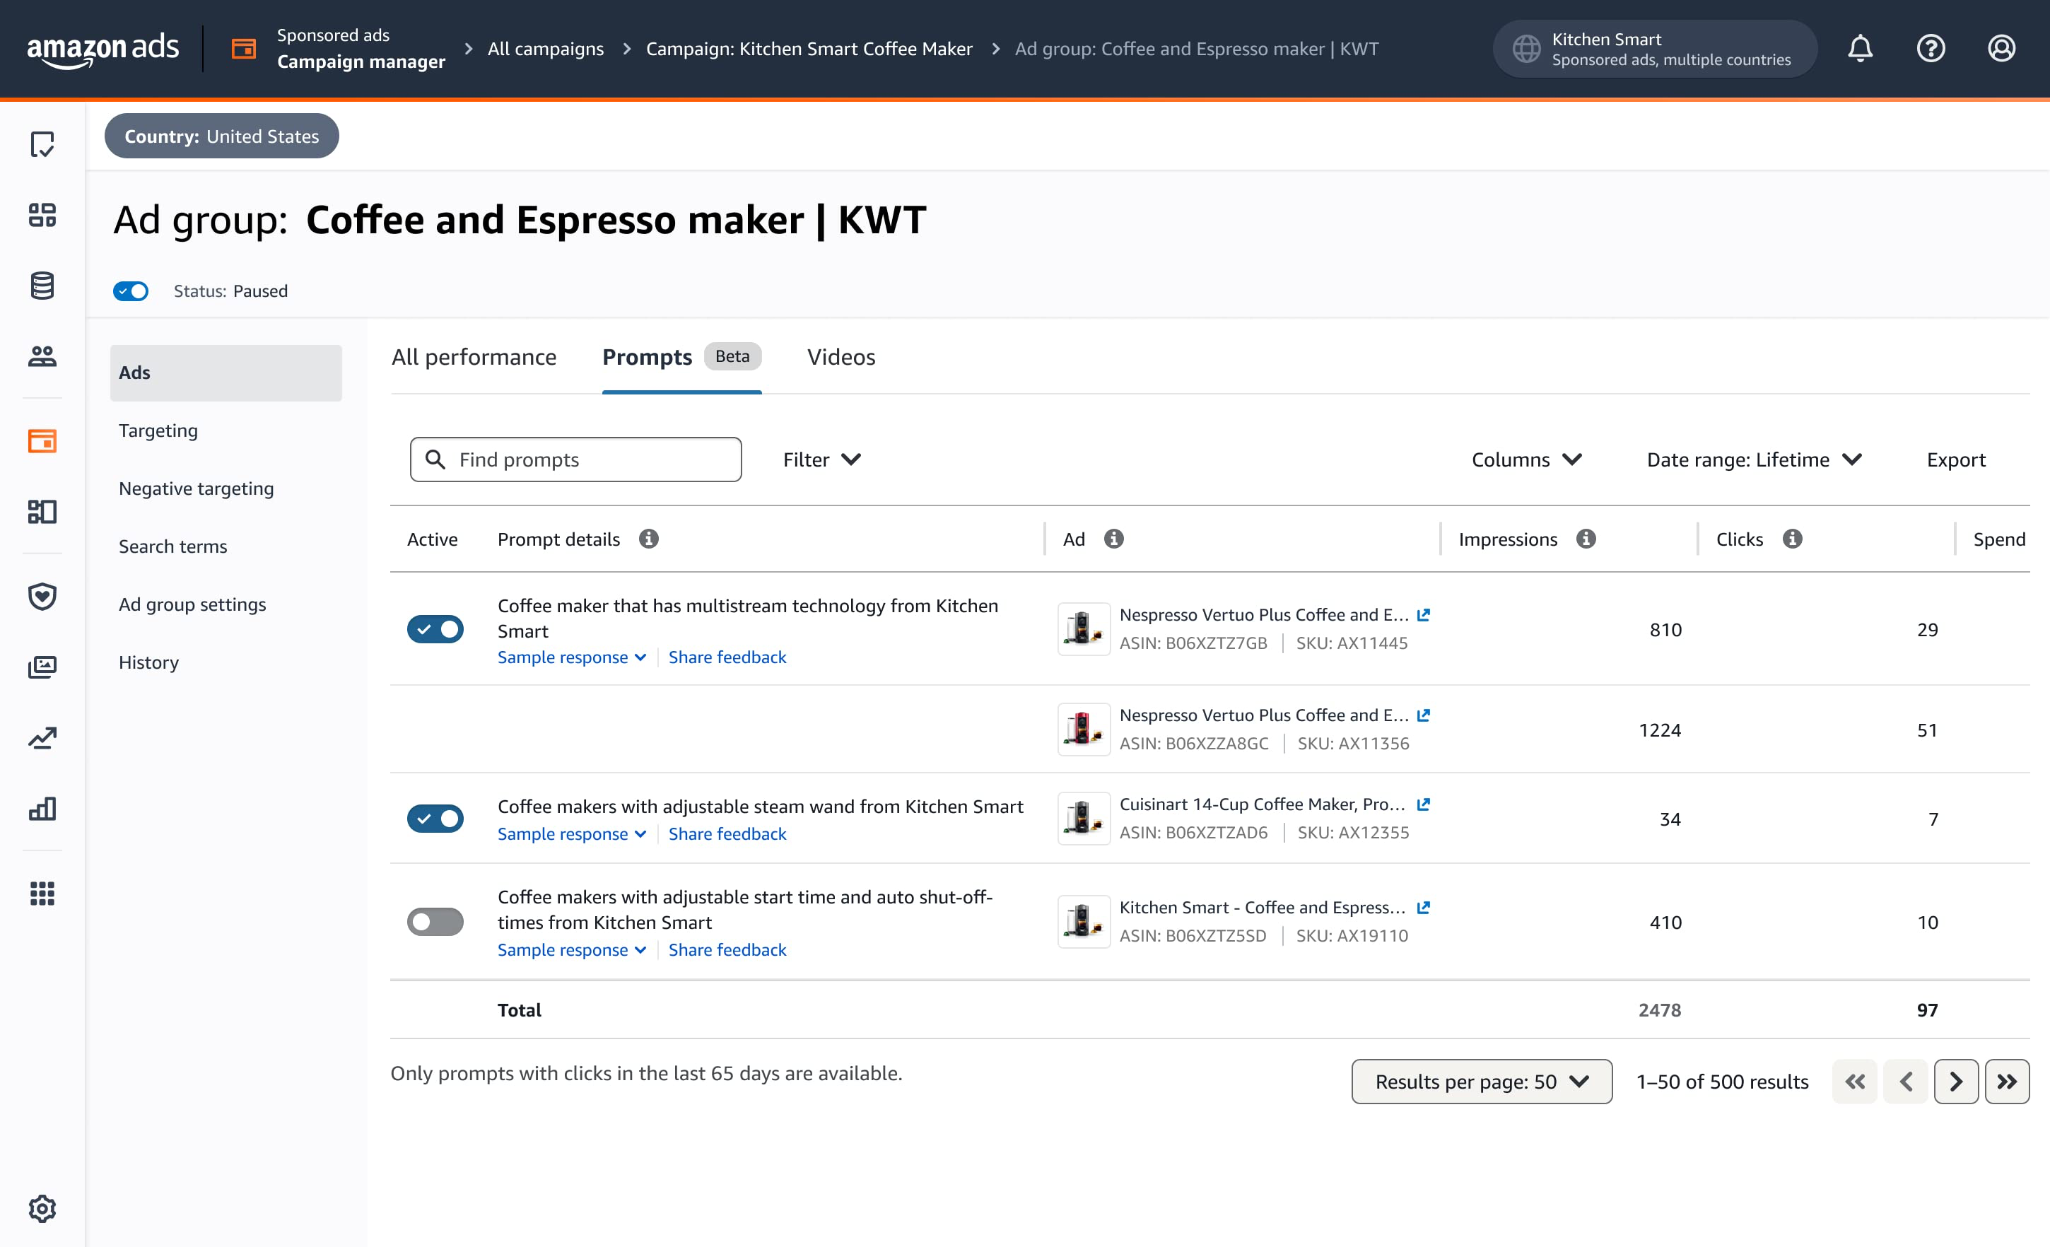
Task: Open the settings gear in sidebar
Action: [x=42, y=1208]
